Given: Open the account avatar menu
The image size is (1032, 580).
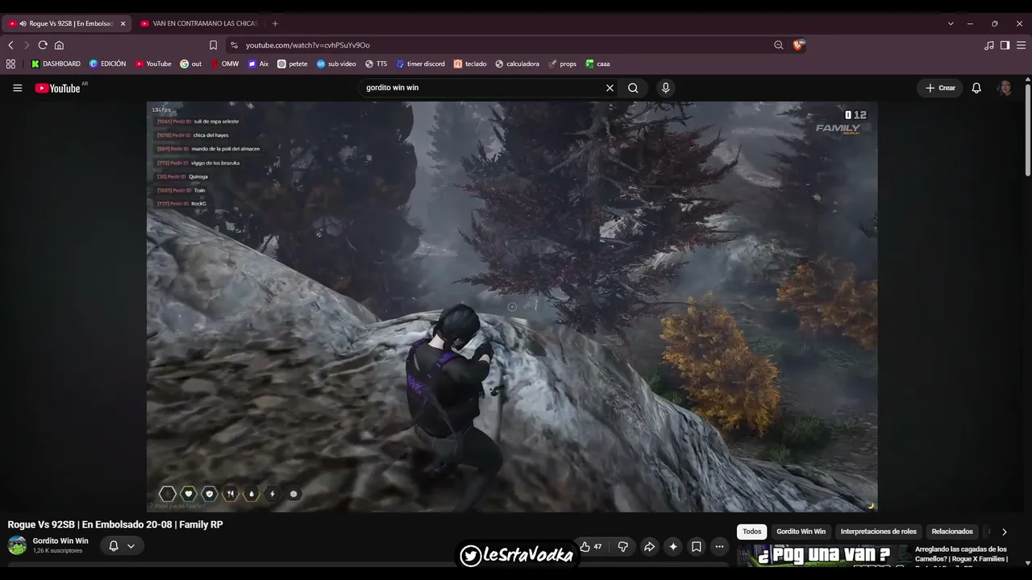Looking at the screenshot, I should tap(1005, 88).
